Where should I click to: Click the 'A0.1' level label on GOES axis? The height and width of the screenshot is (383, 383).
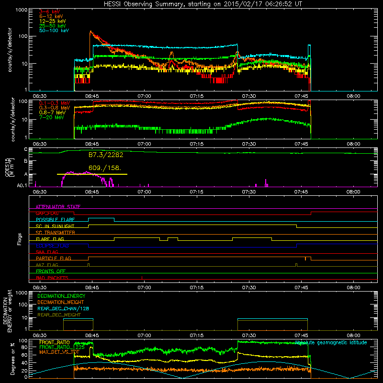coord(22,186)
